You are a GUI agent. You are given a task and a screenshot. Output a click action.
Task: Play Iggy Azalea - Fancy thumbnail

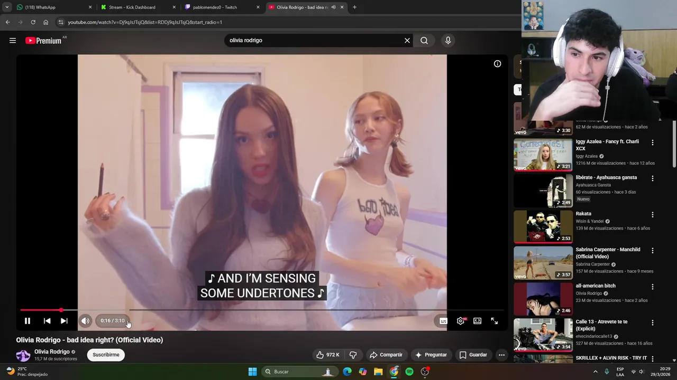pos(543,155)
